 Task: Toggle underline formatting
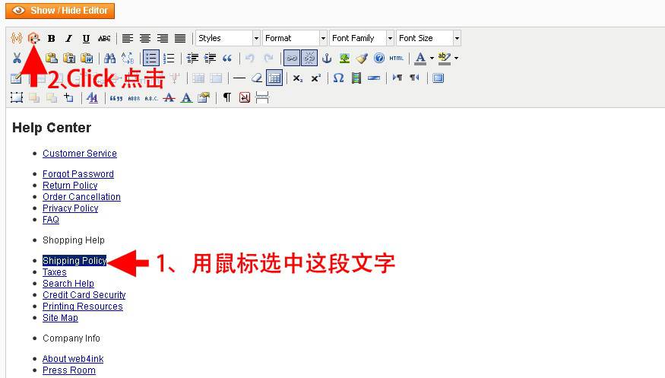[x=86, y=38]
